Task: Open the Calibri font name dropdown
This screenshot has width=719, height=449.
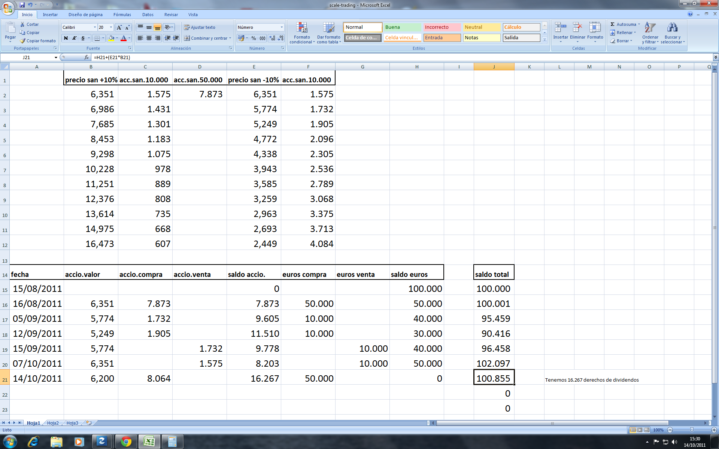Action: pos(95,27)
